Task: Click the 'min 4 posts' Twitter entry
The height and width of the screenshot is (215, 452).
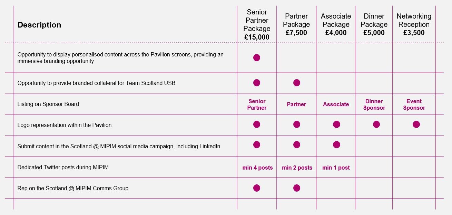Action: pyautogui.click(x=257, y=168)
